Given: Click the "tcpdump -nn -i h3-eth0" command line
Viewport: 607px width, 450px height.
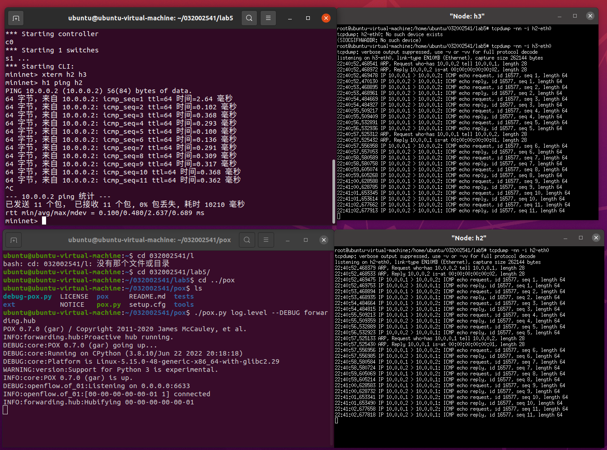Looking at the screenshot, I should click(444, 46).
